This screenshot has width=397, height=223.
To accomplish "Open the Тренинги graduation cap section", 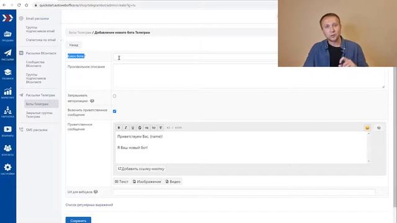I will (x=7, y=74).
